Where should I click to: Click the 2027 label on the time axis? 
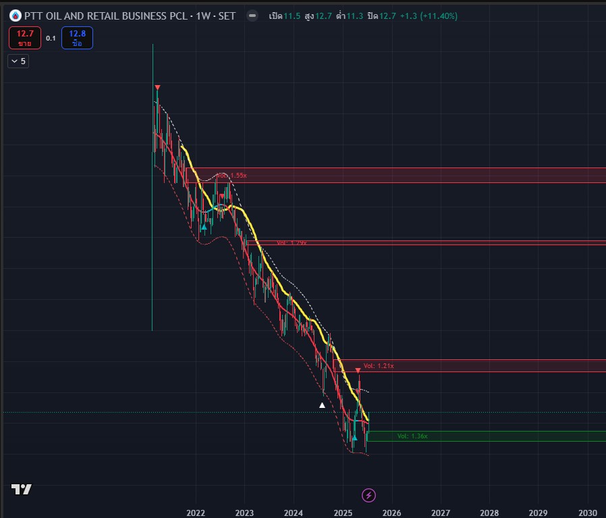click(x=441, y=513)
